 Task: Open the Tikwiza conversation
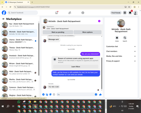click(x=19, y=49)
